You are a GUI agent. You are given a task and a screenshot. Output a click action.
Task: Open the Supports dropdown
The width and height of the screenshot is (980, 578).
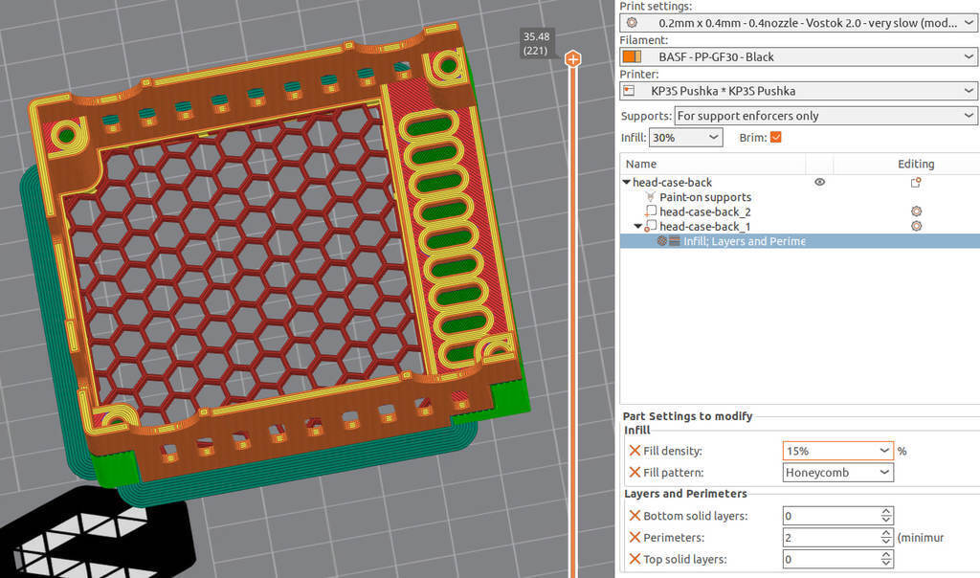(823, 116)
